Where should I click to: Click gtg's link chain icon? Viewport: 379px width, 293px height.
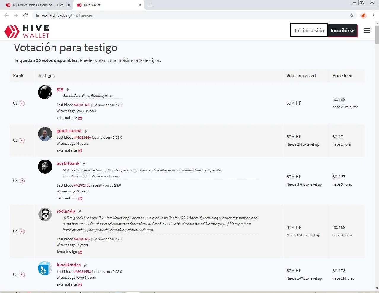(x=68, y=89)
